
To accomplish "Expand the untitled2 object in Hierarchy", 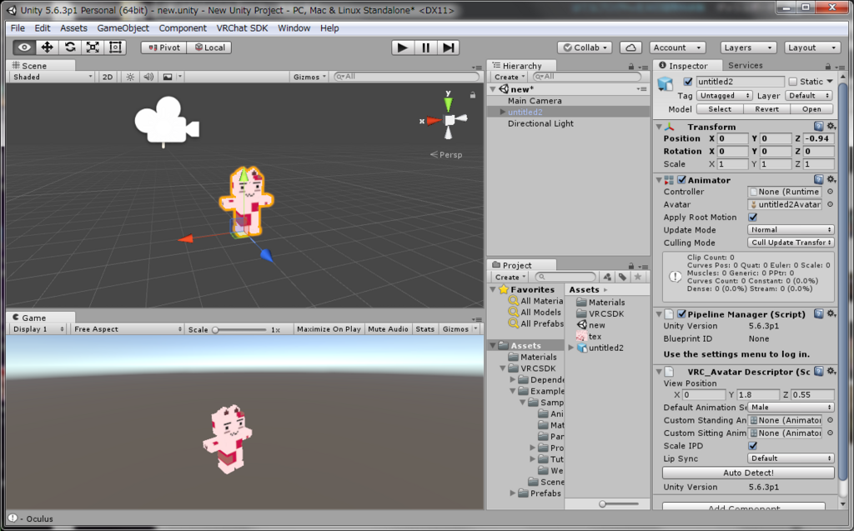I will [x=503, y=113].
